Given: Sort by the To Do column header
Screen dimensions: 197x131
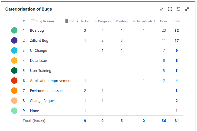Looking at the screenshot, I should pos(85,21).
